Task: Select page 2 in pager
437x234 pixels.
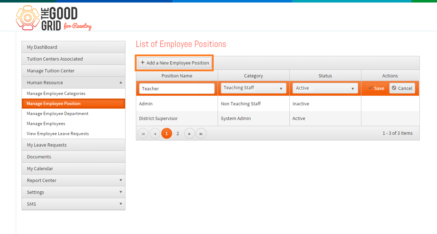Action: pos(177,133)
